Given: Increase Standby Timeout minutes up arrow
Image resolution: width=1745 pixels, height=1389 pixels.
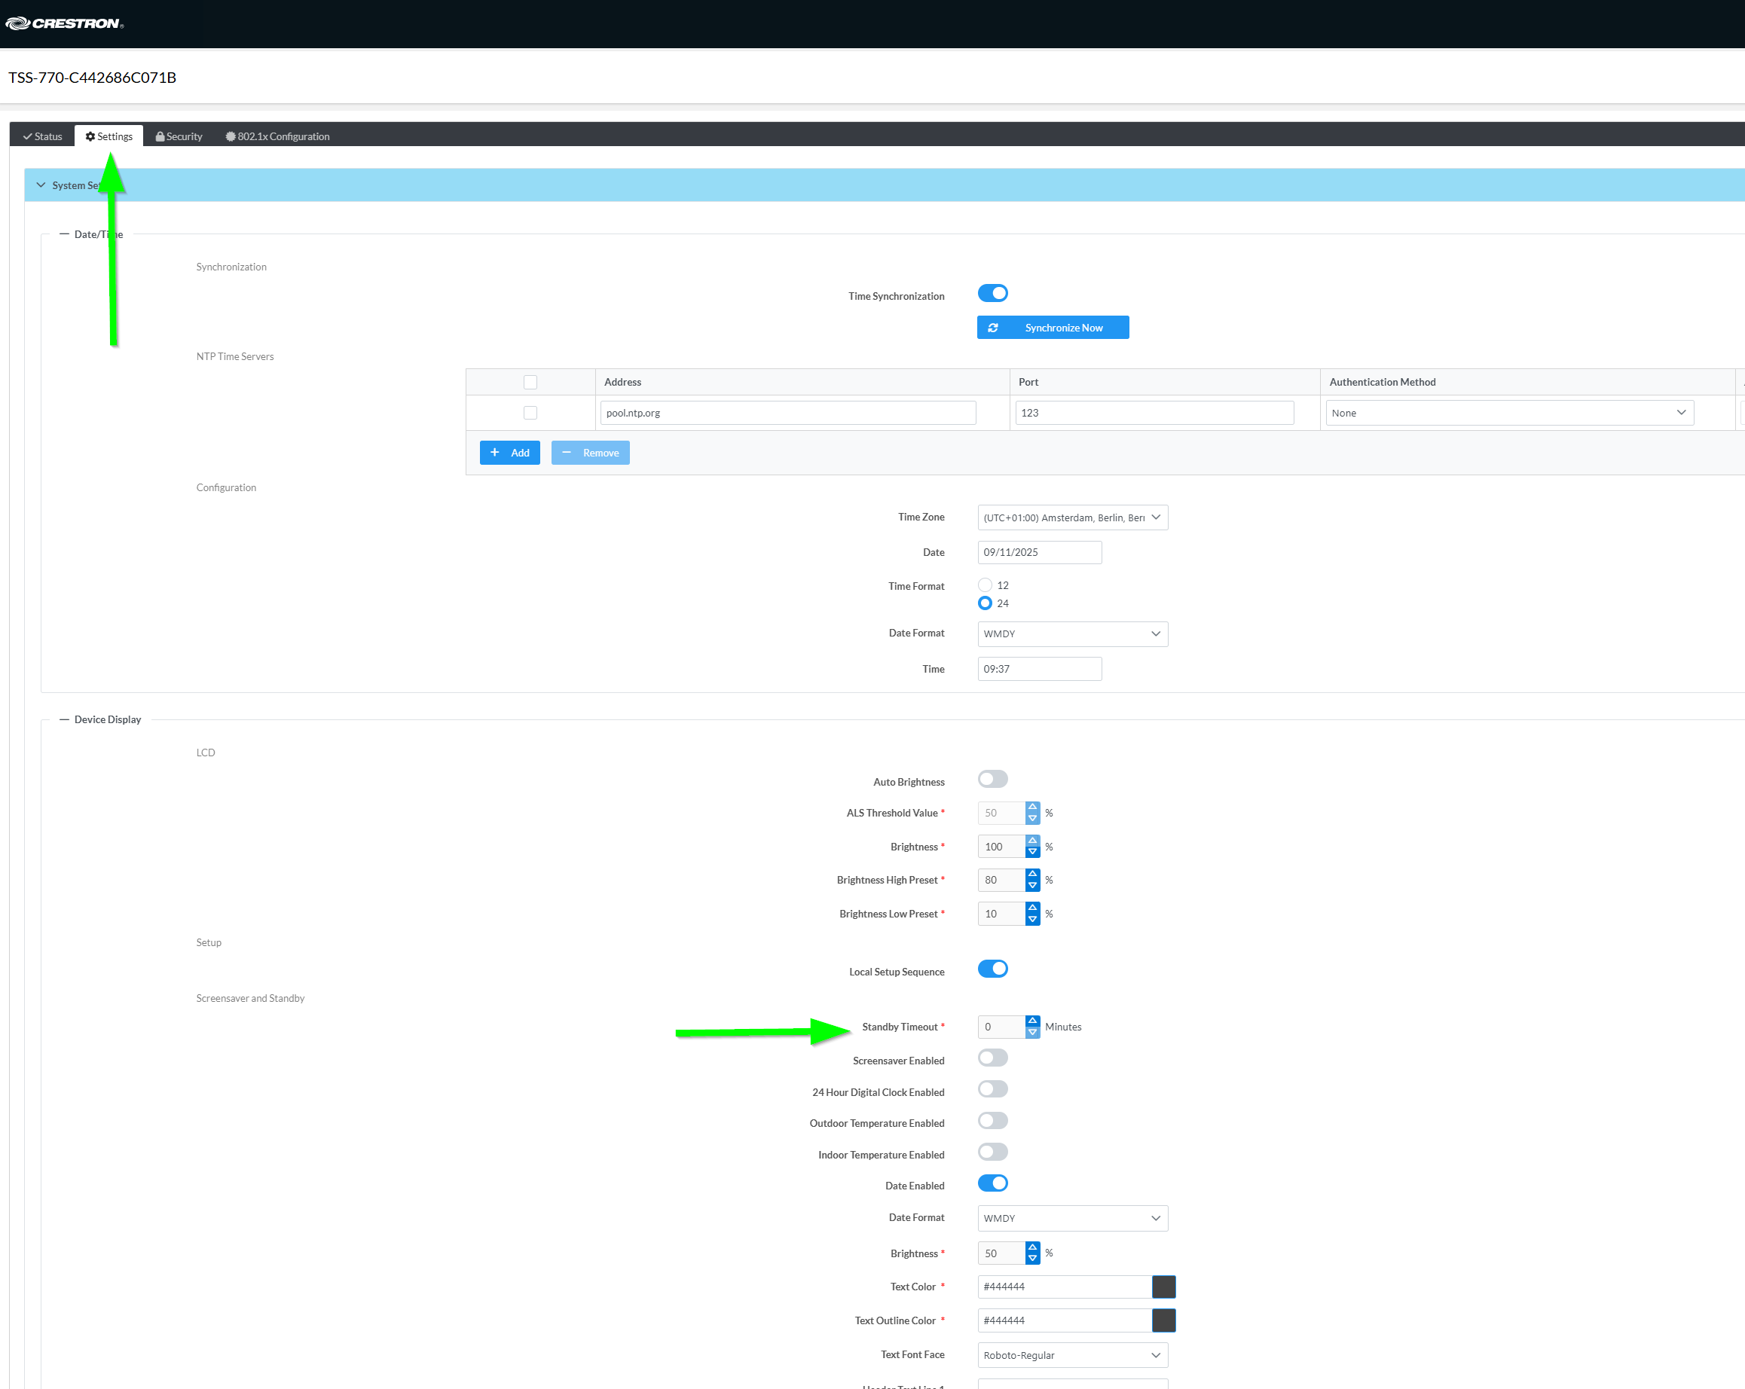Looking at the screenshot, I should pyautogui.click(x=1032, y=1021).
